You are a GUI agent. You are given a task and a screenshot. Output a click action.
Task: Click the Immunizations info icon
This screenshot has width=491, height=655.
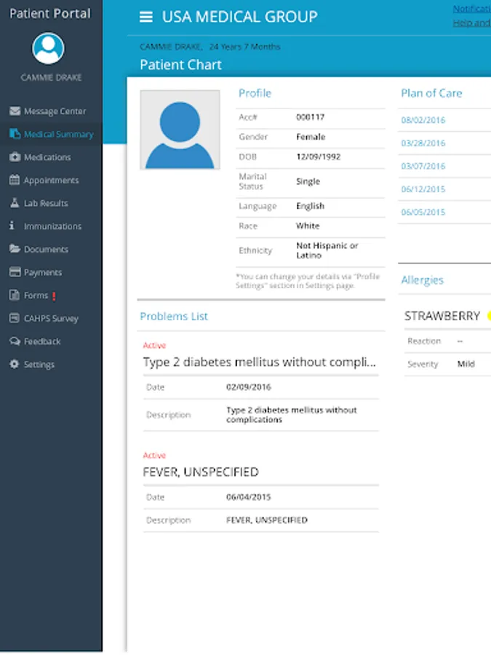(x=12, y=226)
